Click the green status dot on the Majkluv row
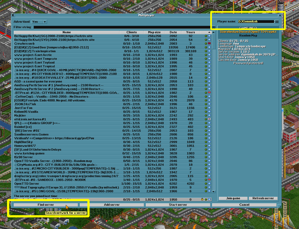Screen dimensions: 299x229 click(206, 115)
